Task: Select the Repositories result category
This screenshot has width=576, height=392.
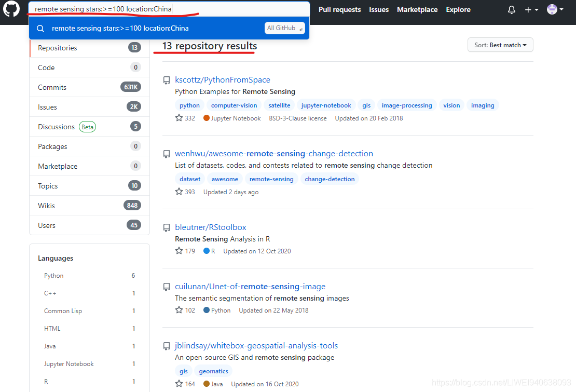Action: (x=89, y=48)
